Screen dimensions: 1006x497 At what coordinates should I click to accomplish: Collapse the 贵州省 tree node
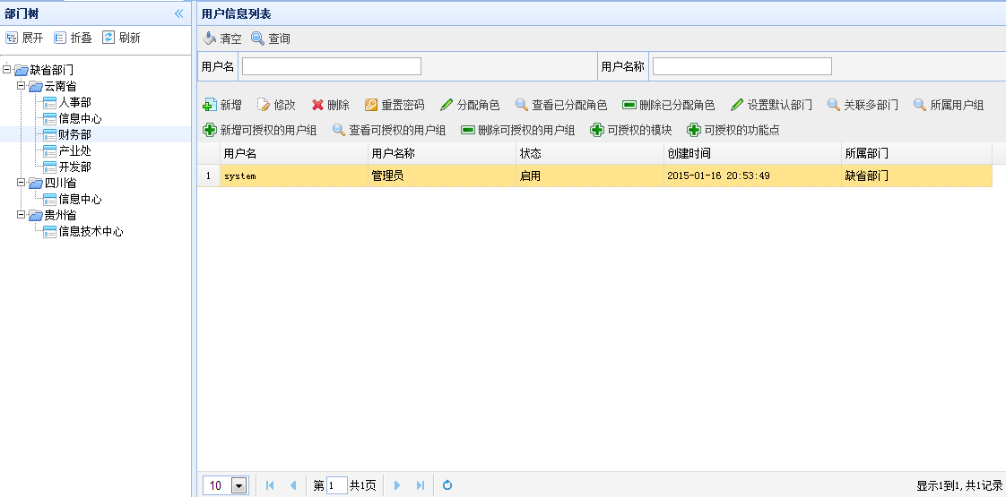(x=22, y=214)
